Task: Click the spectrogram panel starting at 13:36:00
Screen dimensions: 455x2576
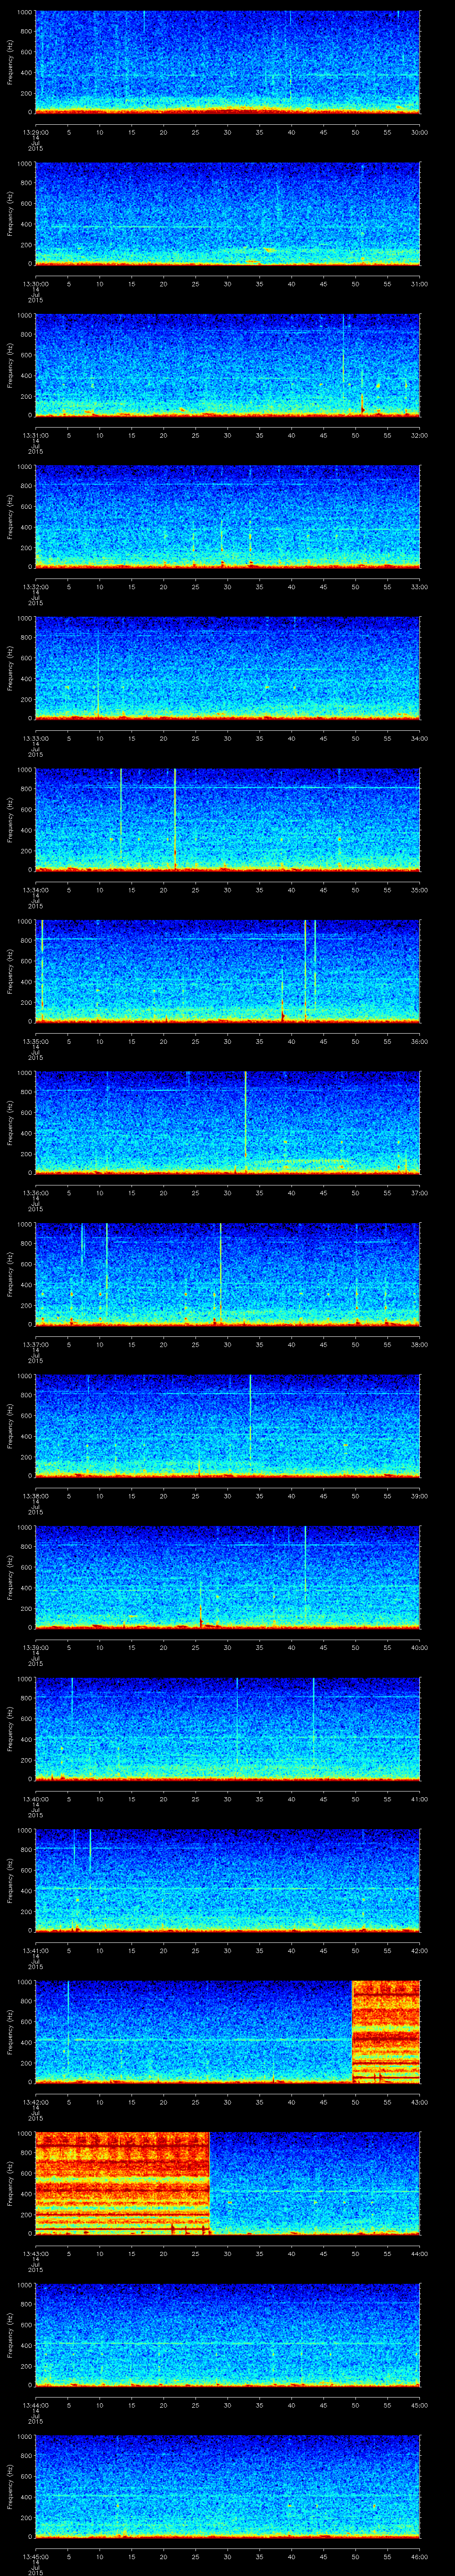Action: tap(228, 1122)
